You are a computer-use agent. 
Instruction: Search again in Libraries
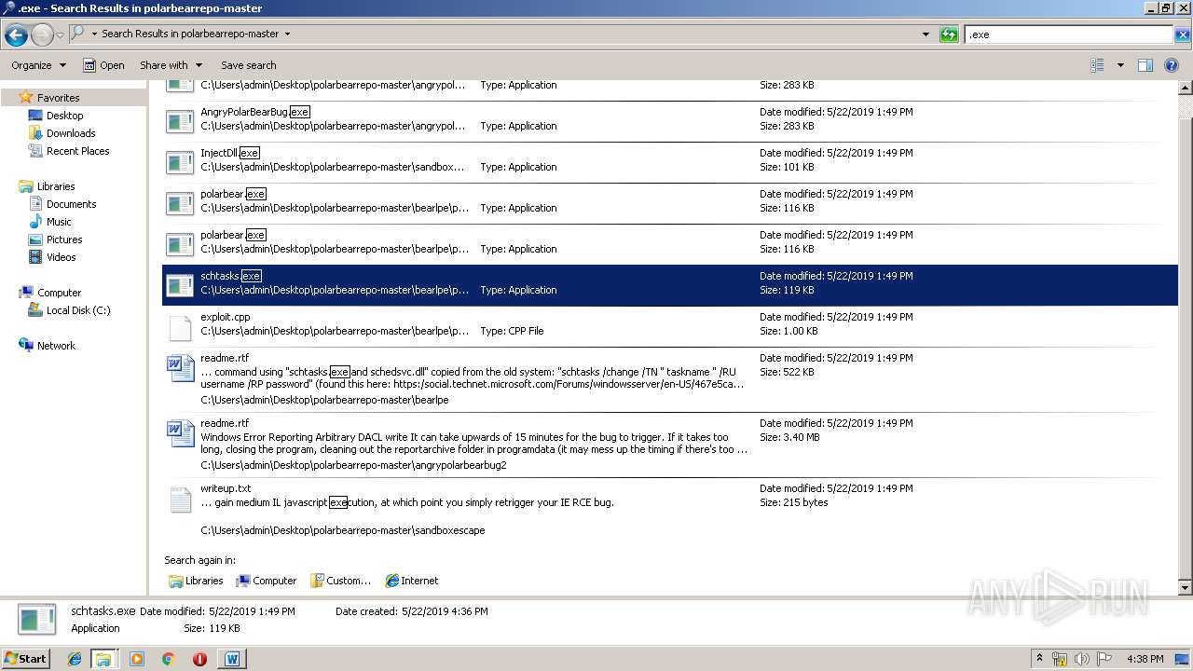coord(196,581)
